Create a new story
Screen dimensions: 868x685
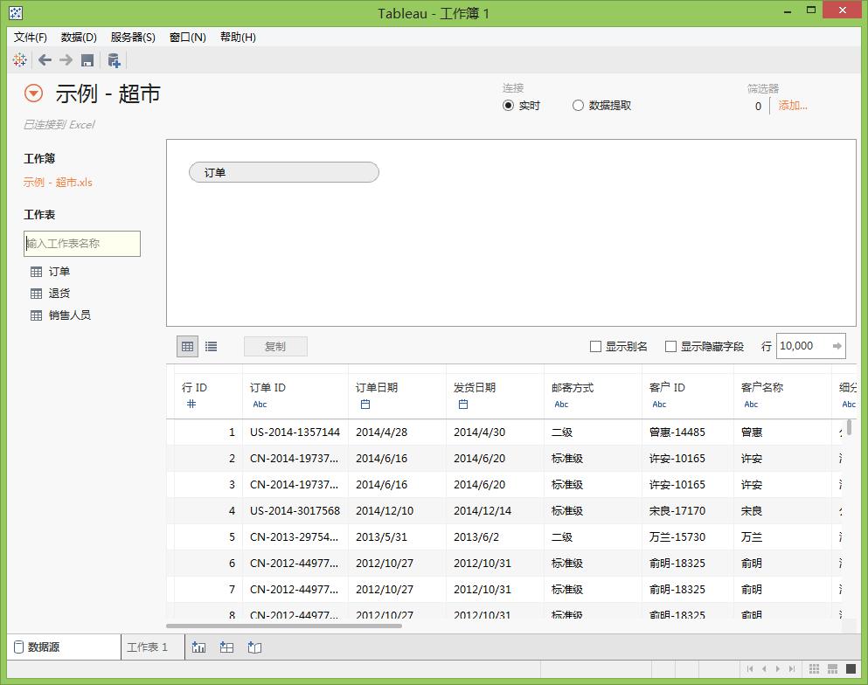pyautogui.click(x=254, y=647)
